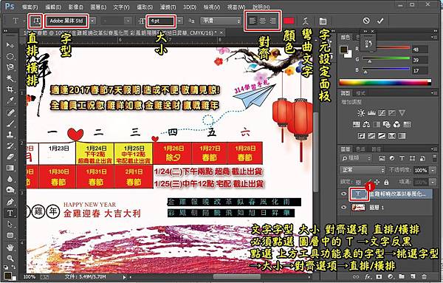Select the Blur tool
The image size is (443, 283).
point(10,179)
